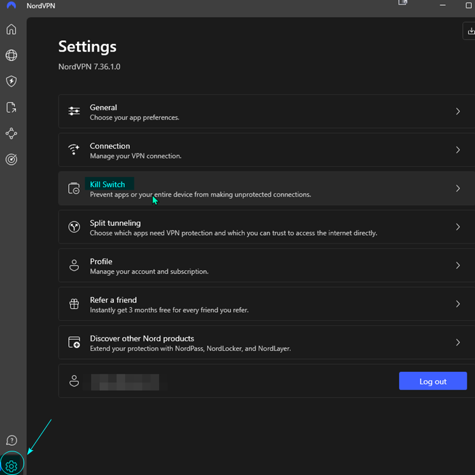This screenshot has height=475, width=475.
Task: Open the Connection settings entry
Action: pyautogui.click(x=267, y=150)
